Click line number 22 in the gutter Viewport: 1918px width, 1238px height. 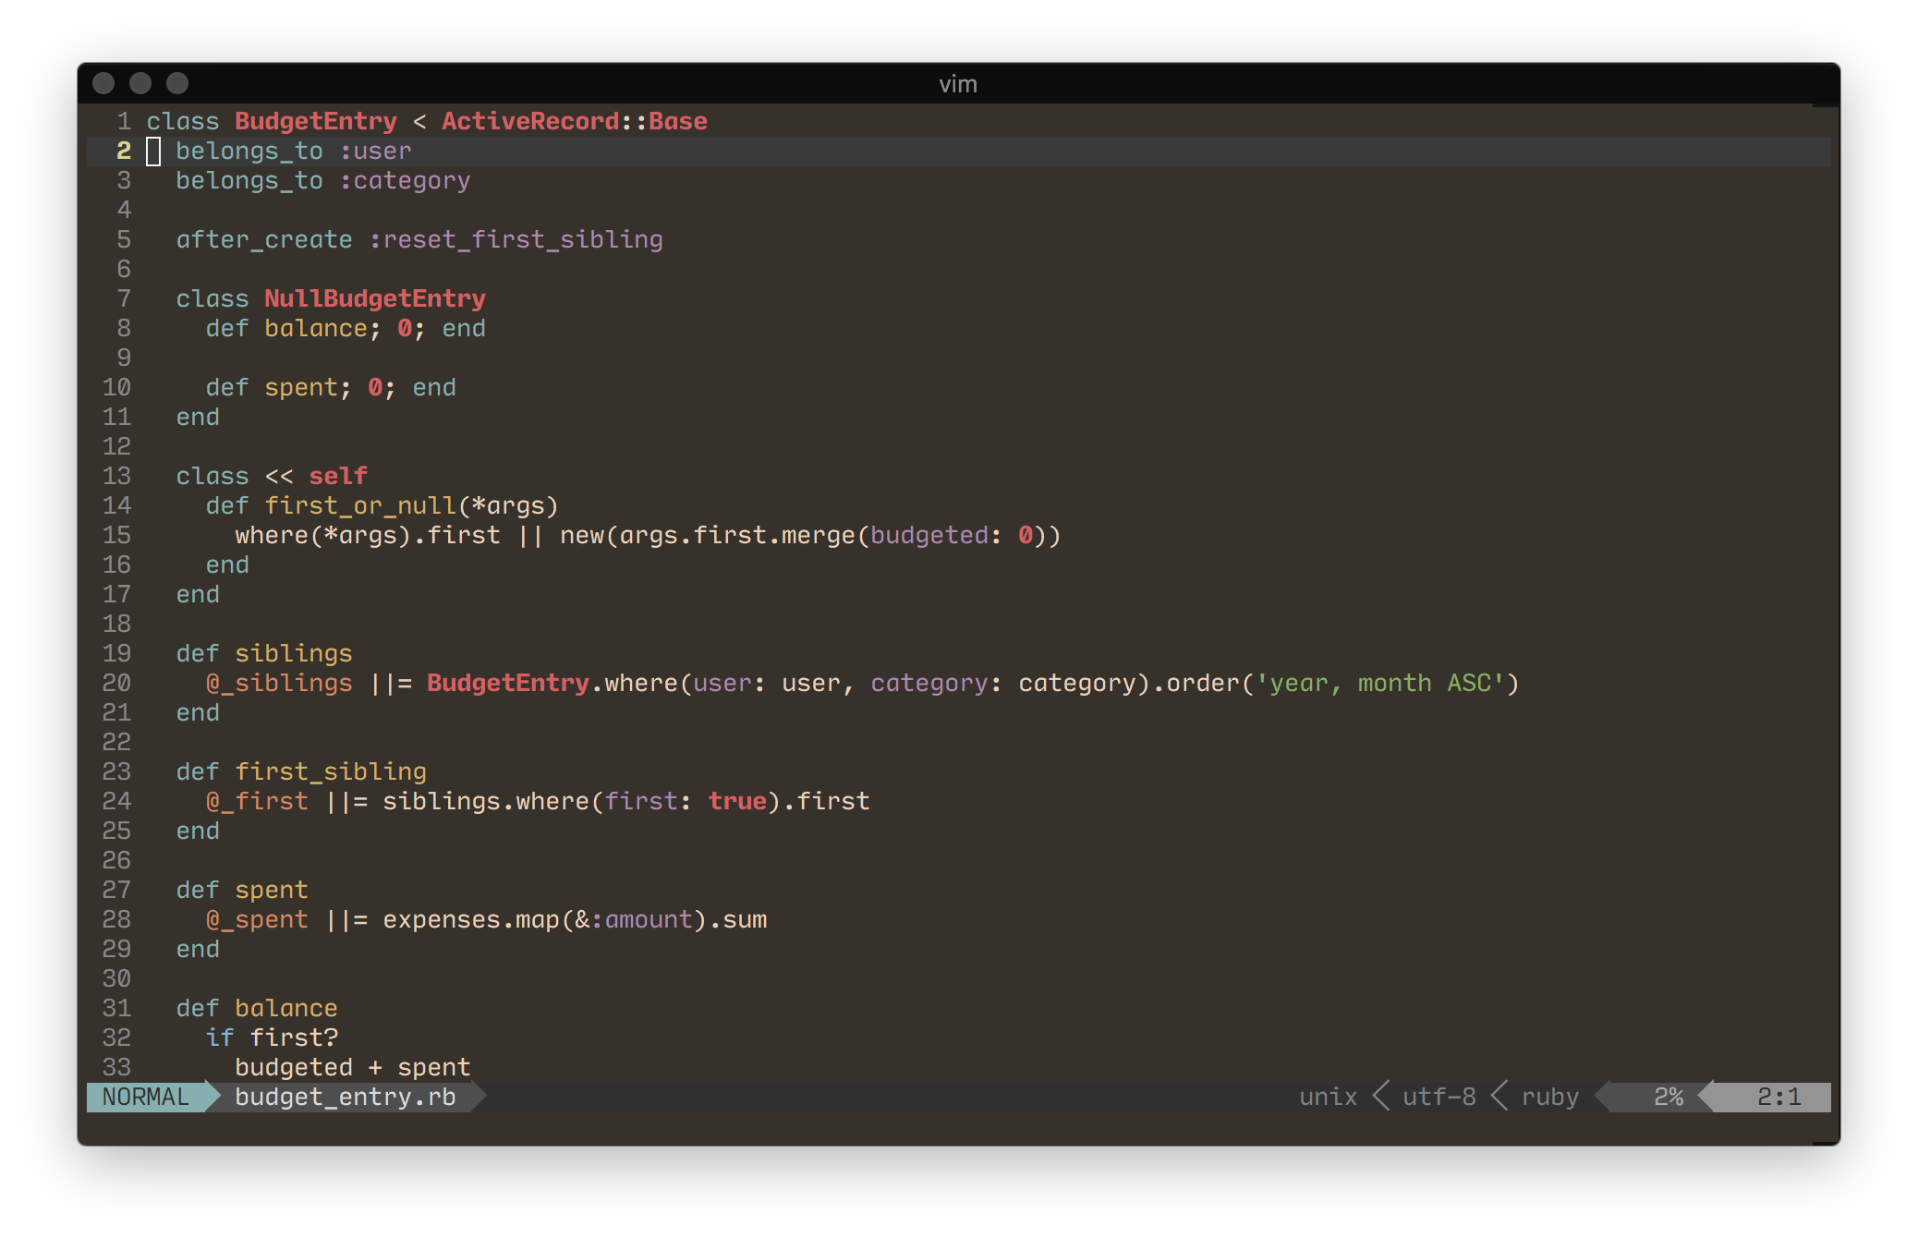coord(116,742)
